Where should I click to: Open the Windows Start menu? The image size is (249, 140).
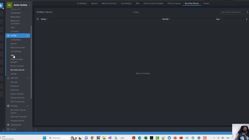[44, 138]
